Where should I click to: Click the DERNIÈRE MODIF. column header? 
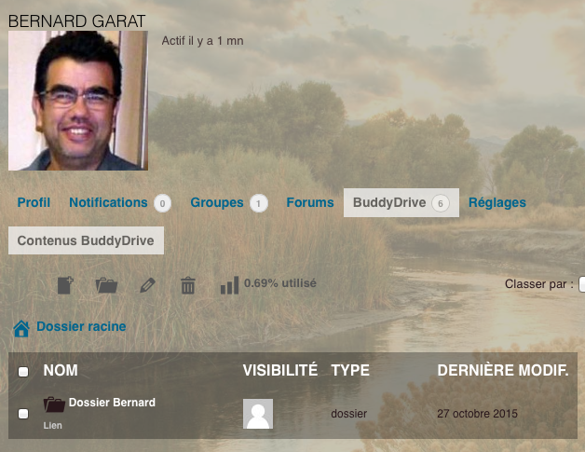pos(503,370)
